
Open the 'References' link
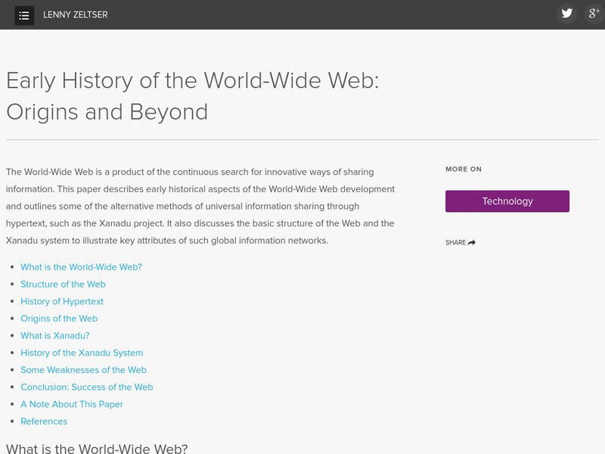tap(44, 421)
